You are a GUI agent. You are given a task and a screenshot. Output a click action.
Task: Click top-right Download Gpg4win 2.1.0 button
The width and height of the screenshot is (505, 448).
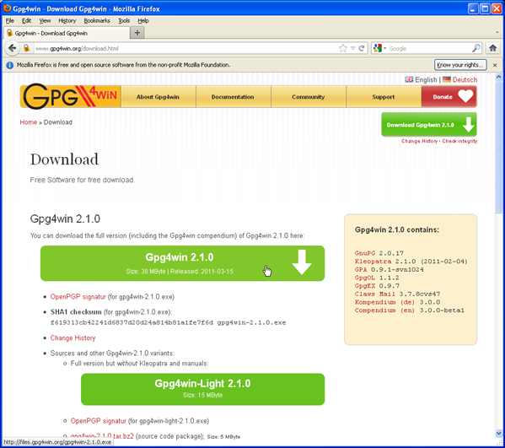tap(429, 124)
